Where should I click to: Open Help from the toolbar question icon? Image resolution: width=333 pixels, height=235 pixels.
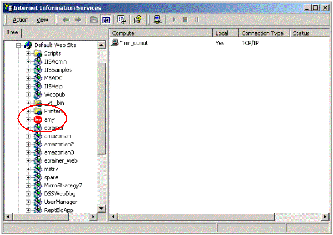point(137,19)
